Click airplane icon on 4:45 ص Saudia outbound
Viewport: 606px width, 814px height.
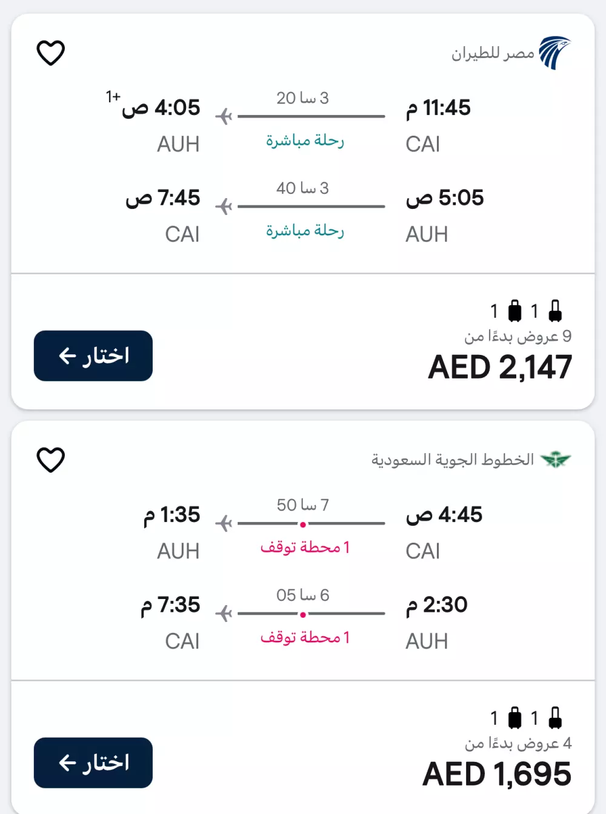(x=224, y=523)
